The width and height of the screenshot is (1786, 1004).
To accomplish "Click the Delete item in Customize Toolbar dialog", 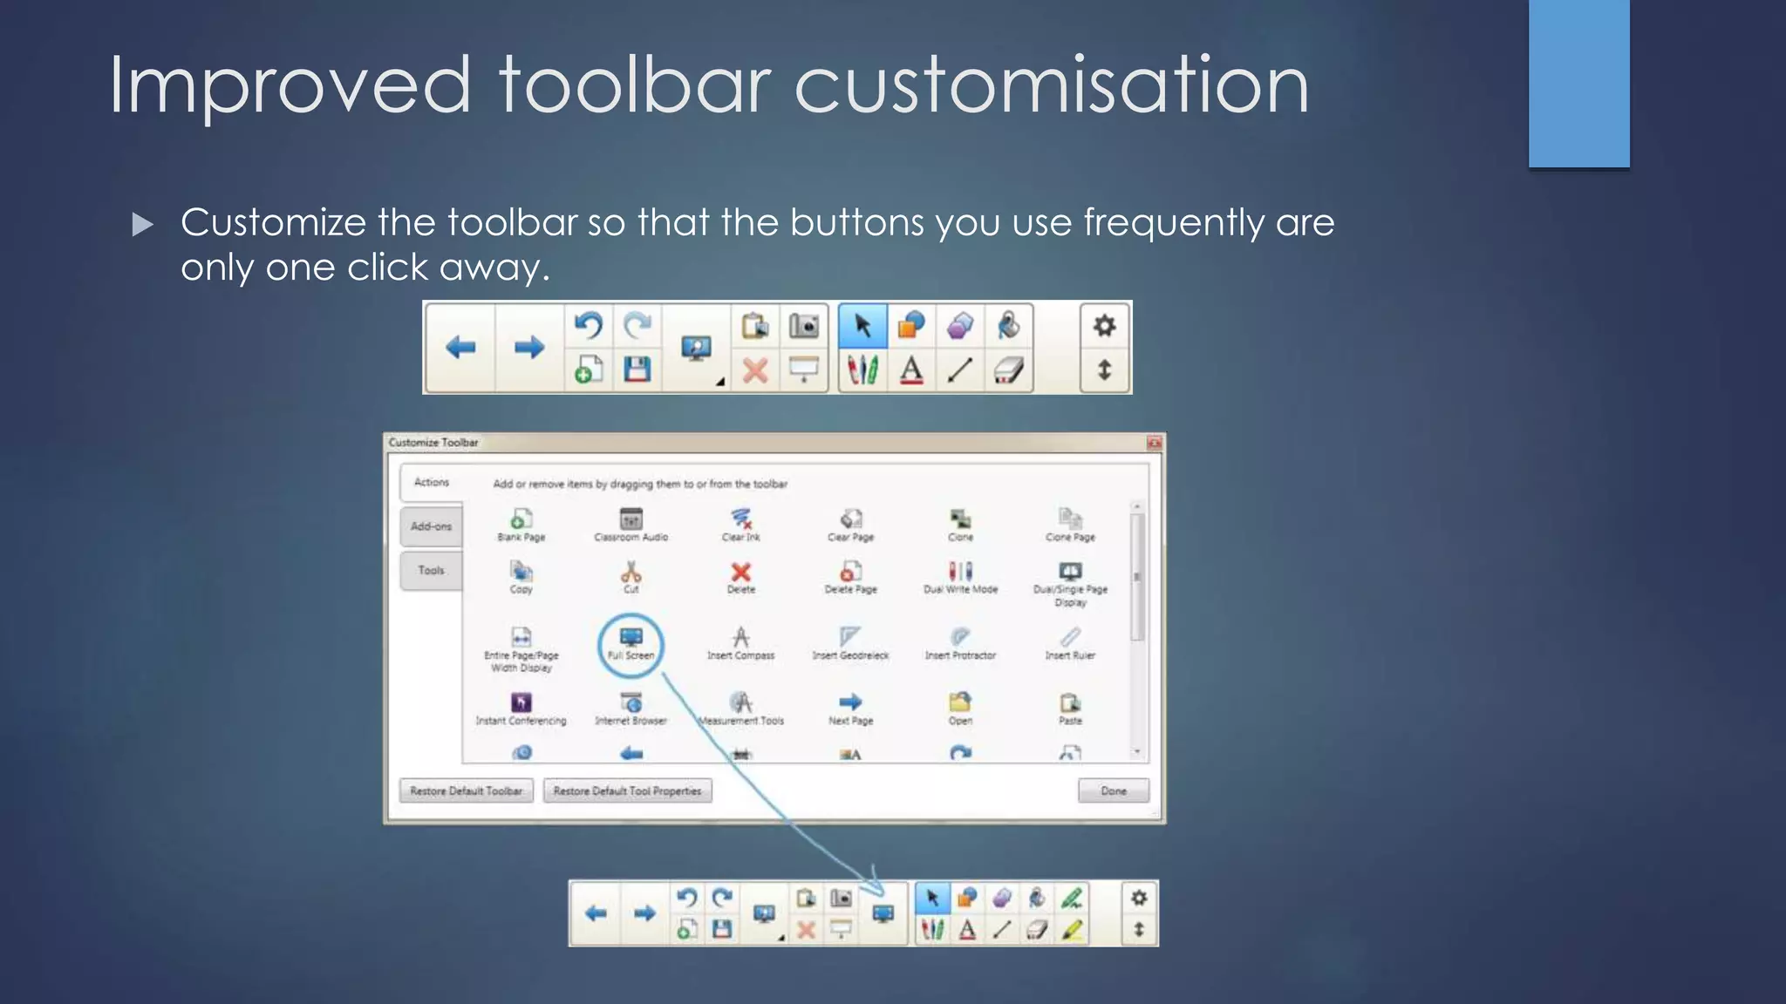I will [741, 578].
